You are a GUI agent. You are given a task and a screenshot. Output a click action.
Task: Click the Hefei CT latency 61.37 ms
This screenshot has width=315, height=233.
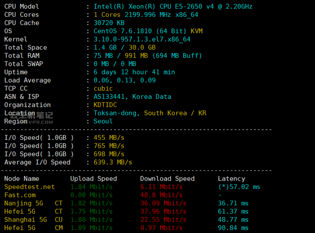[x=233, y=212]
